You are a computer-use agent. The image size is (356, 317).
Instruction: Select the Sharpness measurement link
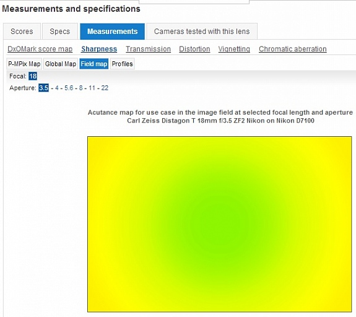pos(99,49)
